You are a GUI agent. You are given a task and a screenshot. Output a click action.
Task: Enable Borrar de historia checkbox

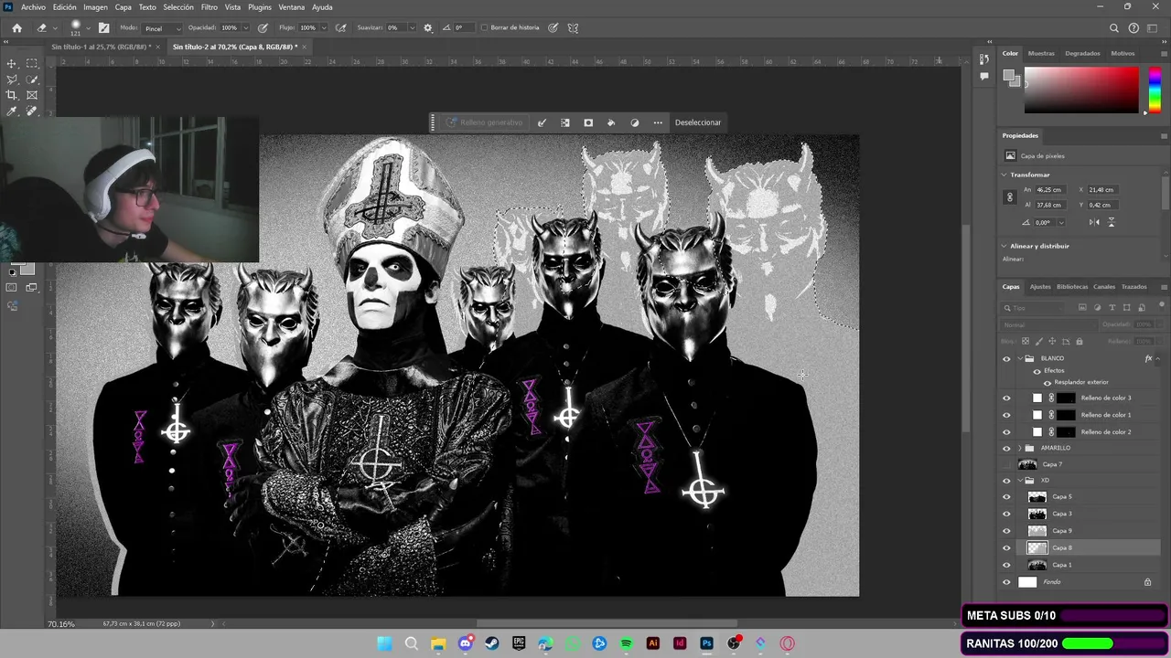point(484,27)
